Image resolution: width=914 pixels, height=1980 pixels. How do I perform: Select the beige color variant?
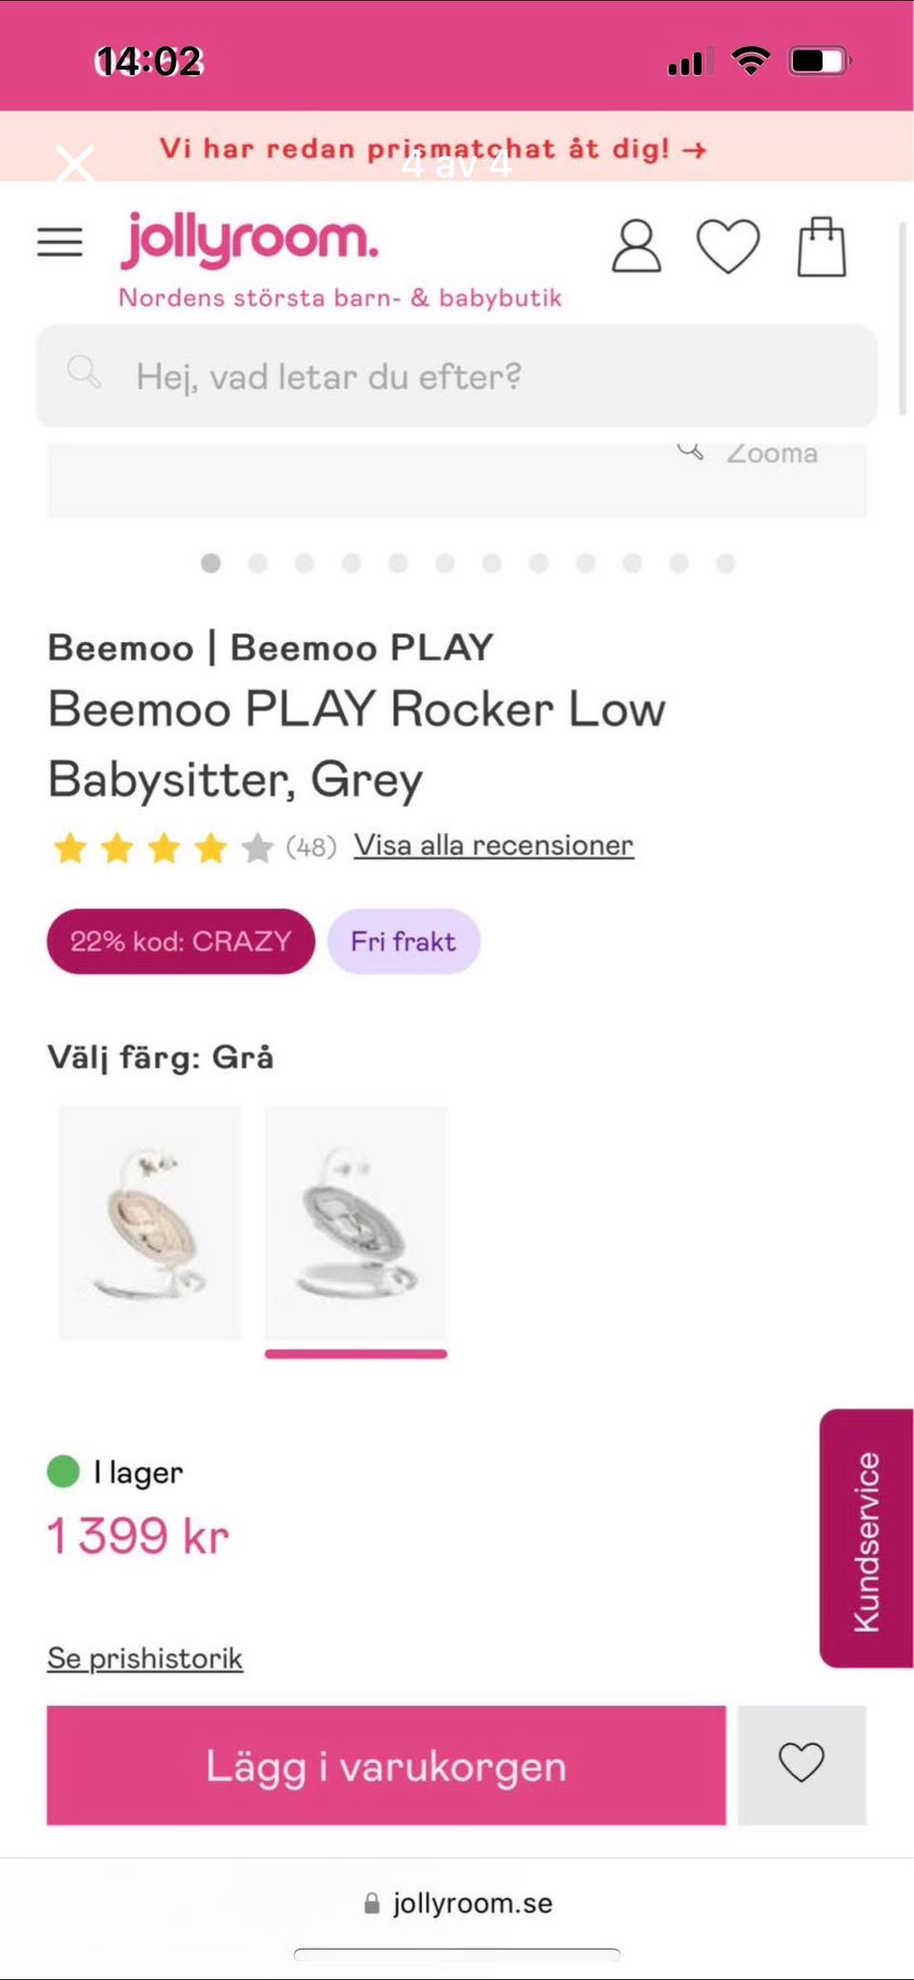(149, 1222)
